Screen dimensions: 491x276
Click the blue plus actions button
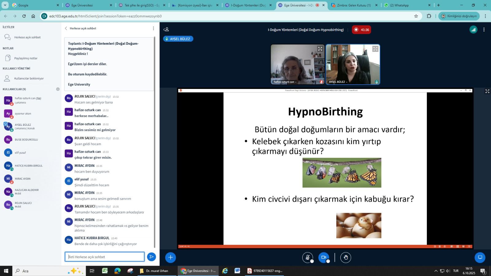pos(171,257)
